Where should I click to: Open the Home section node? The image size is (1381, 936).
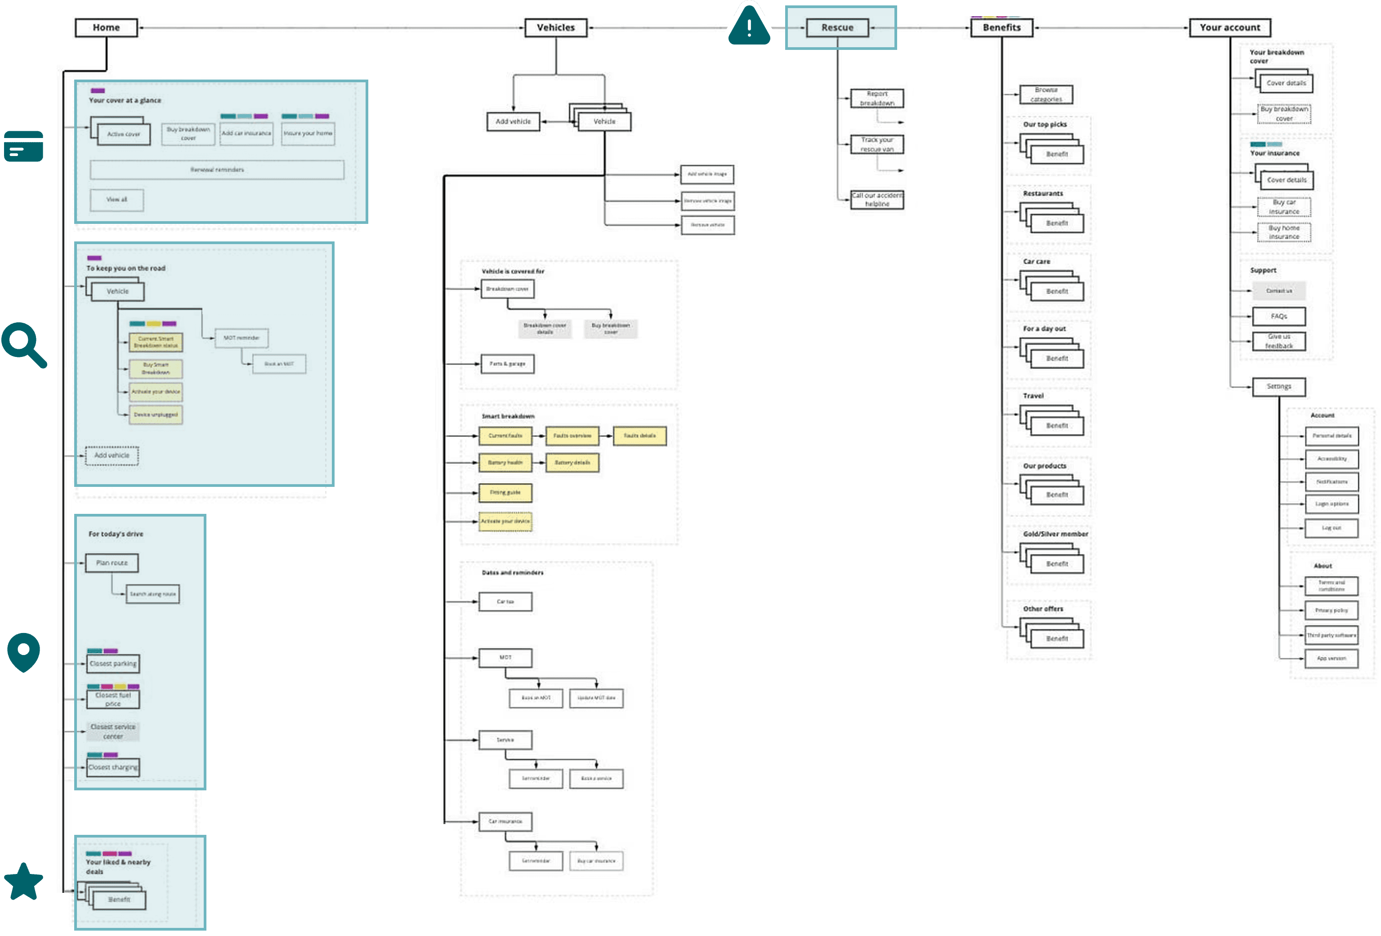tap(107, 27)
